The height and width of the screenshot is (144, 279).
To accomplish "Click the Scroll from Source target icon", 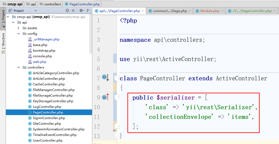I will (67, 11).
